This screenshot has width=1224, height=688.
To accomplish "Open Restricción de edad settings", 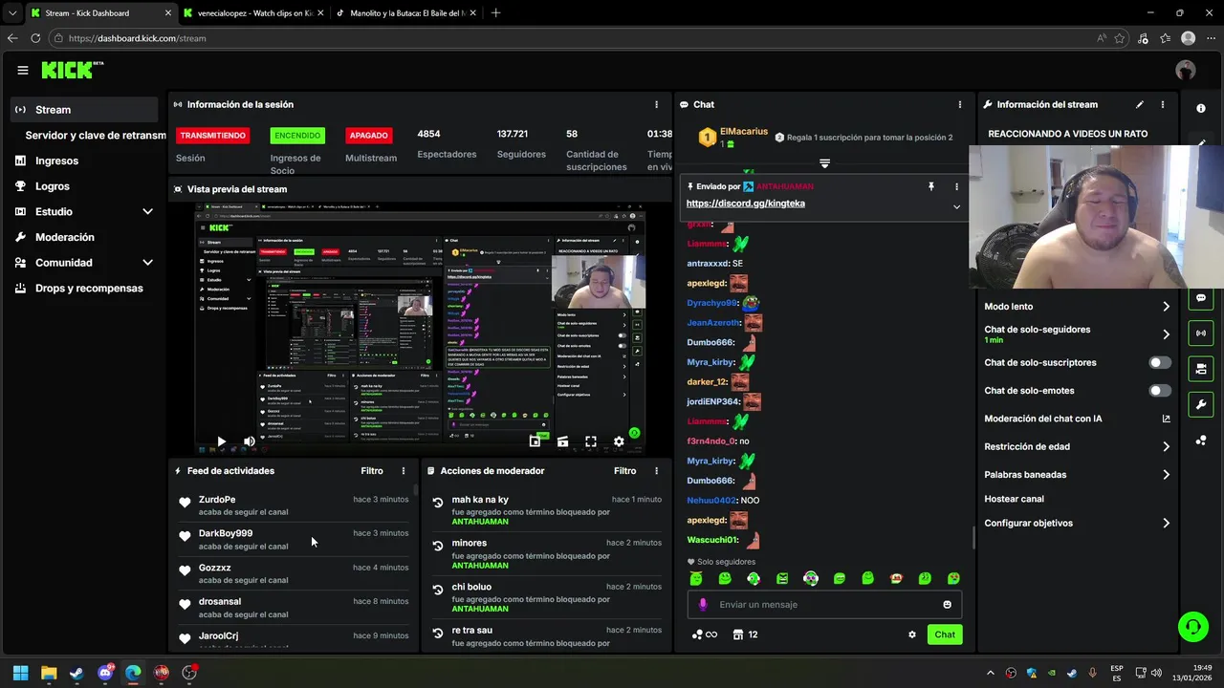I will [1078, 446].
